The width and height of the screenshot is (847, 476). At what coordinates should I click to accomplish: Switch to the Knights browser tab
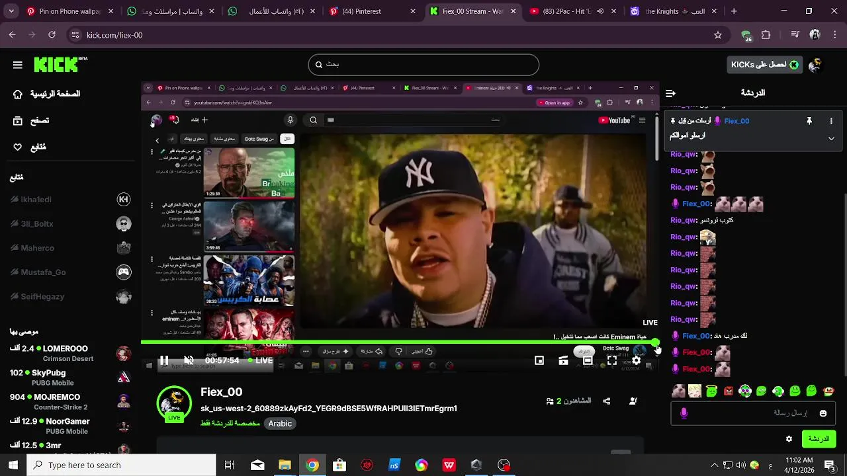tap(674, 11)
